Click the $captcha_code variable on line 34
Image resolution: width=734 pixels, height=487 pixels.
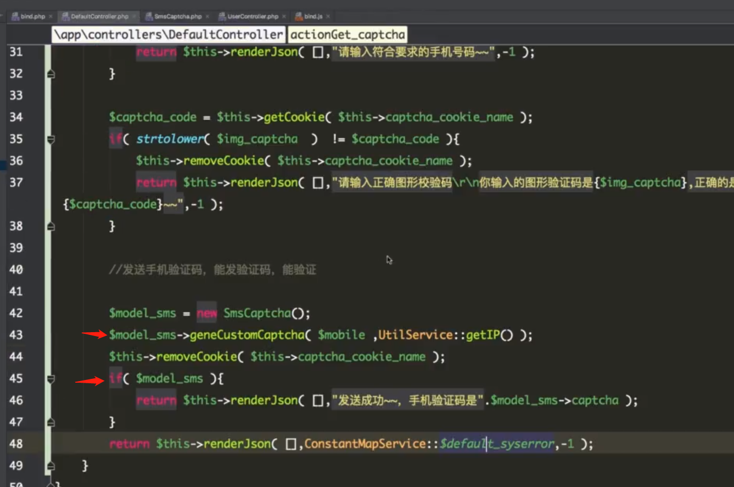(153, 117)
